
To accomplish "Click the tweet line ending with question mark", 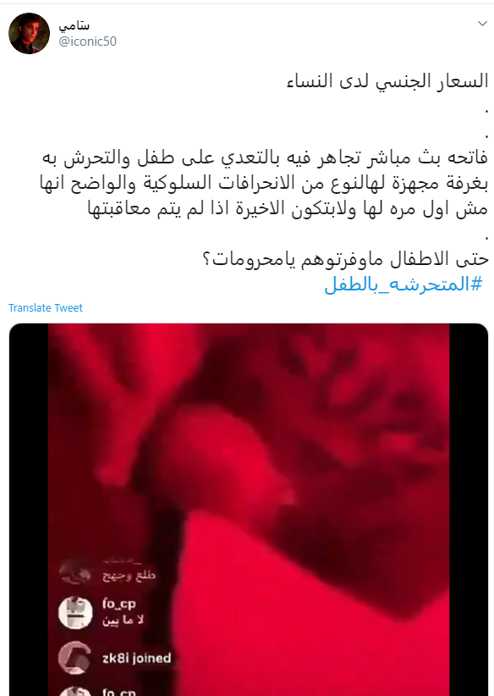I will coord(345,259).
